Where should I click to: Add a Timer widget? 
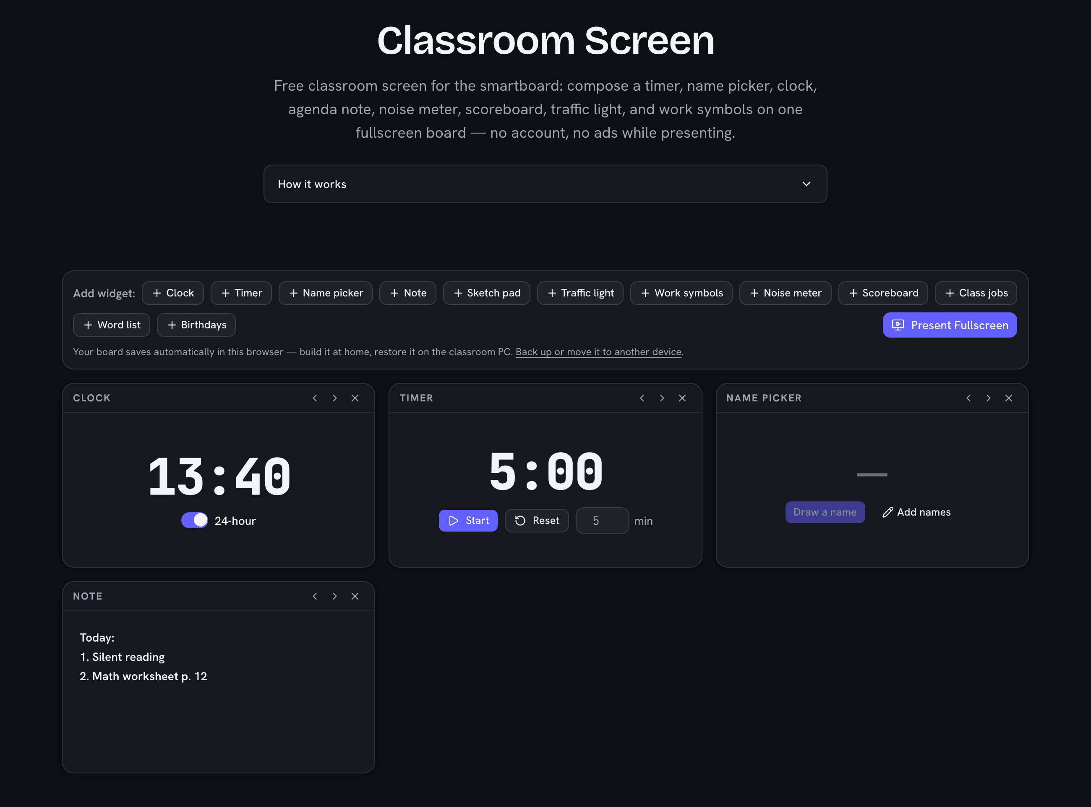click(241, 293)
